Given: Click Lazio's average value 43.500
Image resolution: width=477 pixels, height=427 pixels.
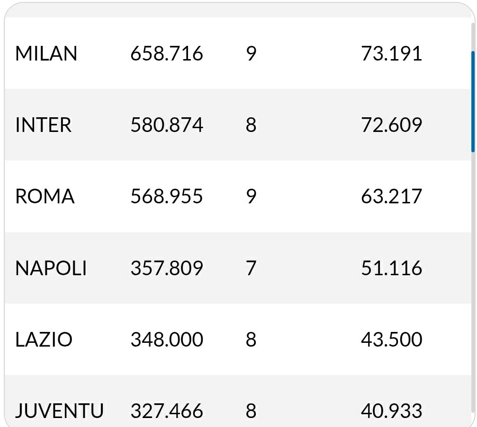Looking at the screenshot, I should click(x=391, y=340).
